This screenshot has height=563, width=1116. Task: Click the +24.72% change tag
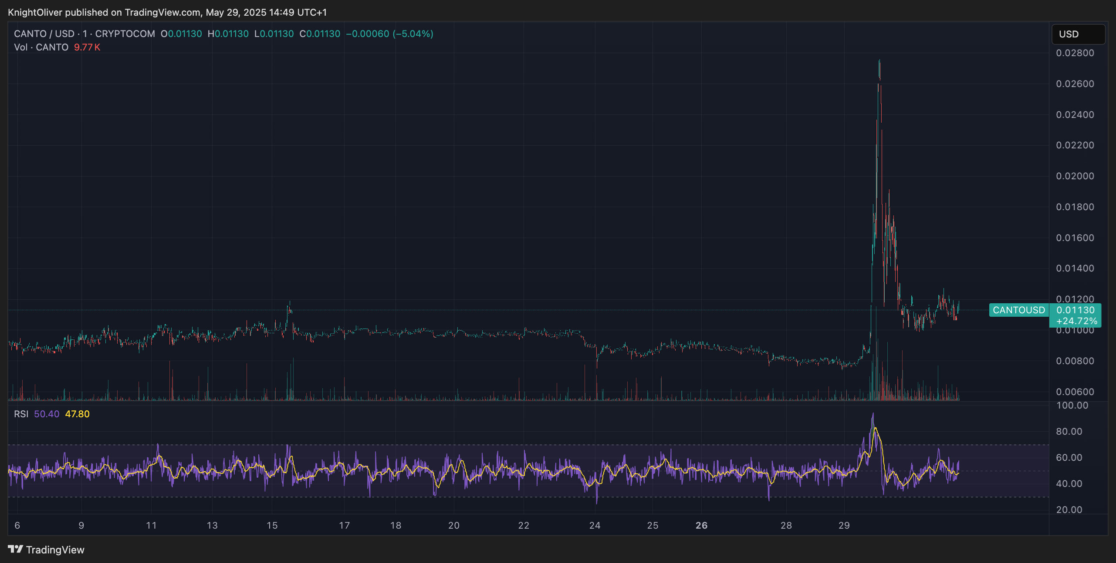pyautogui.click(x=1076, y=321)
